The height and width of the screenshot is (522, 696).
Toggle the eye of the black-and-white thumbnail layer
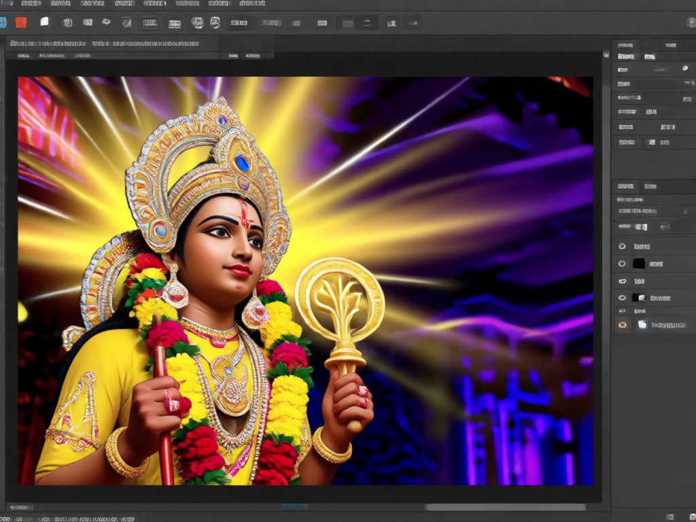coord(622,298)
